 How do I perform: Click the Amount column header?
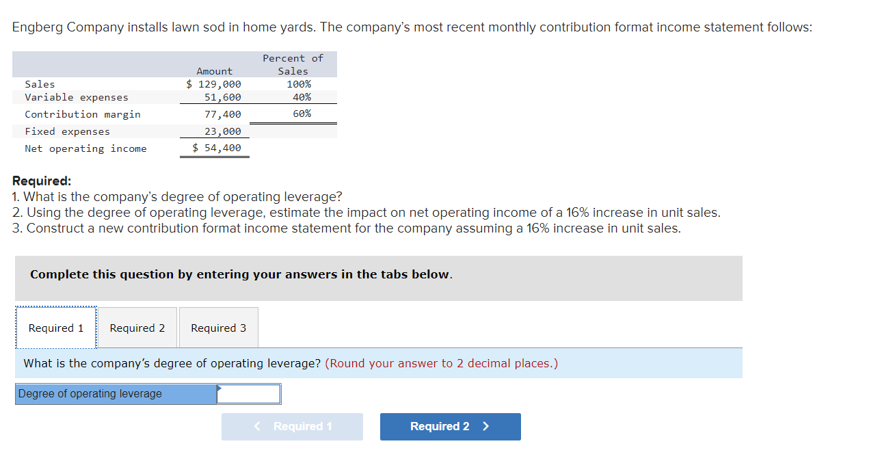[x=214, y=71]
